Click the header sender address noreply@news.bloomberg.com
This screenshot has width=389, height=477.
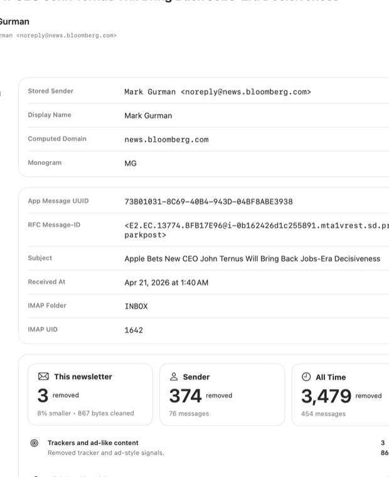(x=67, y=36)
